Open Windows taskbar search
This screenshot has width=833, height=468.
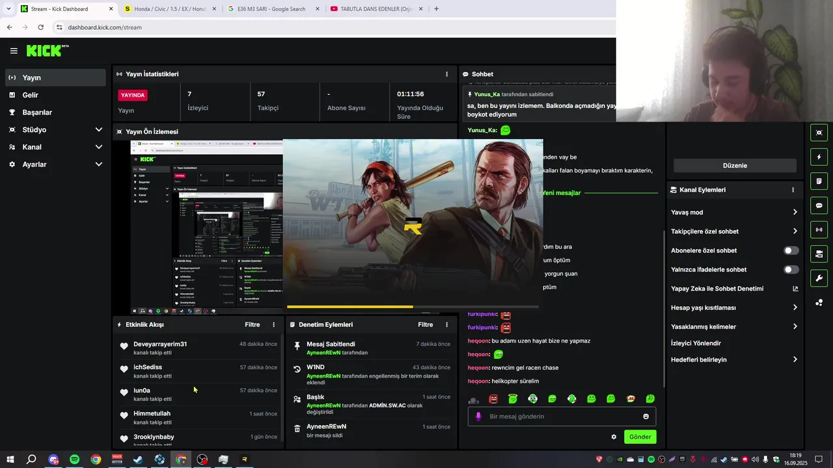click(x=31, y=460)
